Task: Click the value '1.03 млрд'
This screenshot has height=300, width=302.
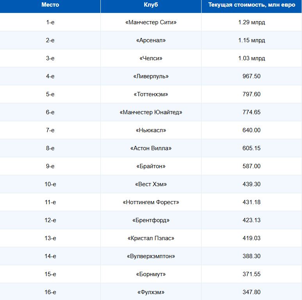Action: point(251,58)
